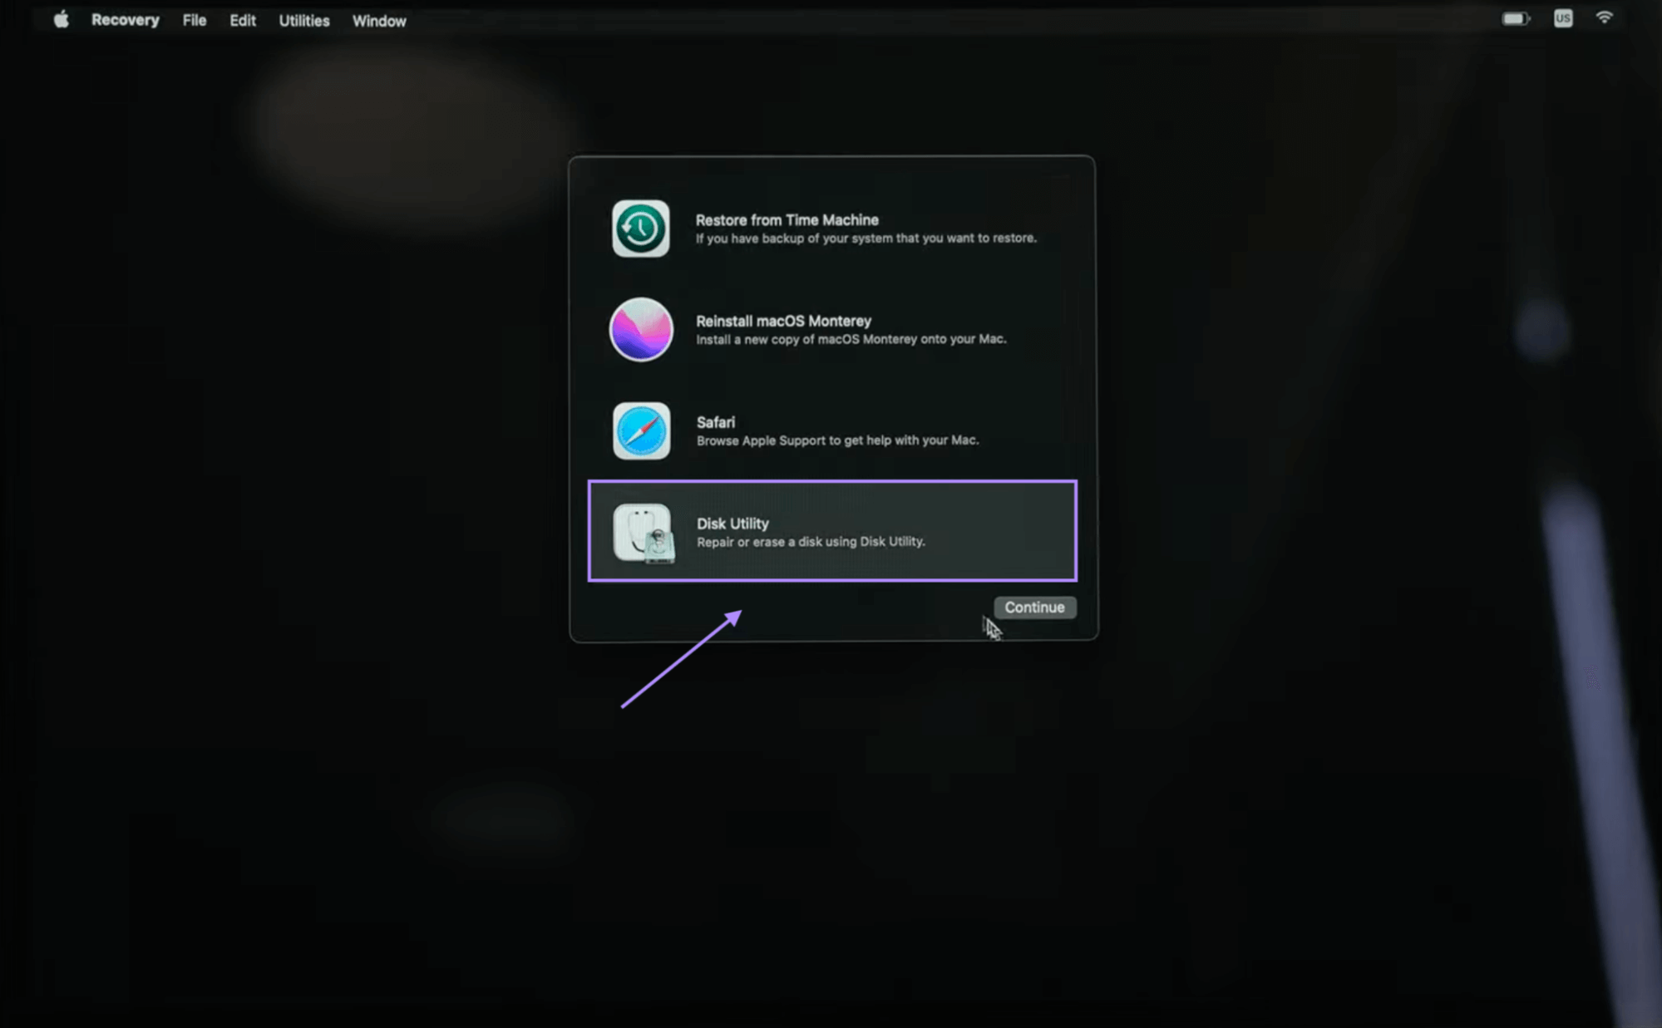Open the Window menu
1662x1028 pixels.
pos(379,21)
